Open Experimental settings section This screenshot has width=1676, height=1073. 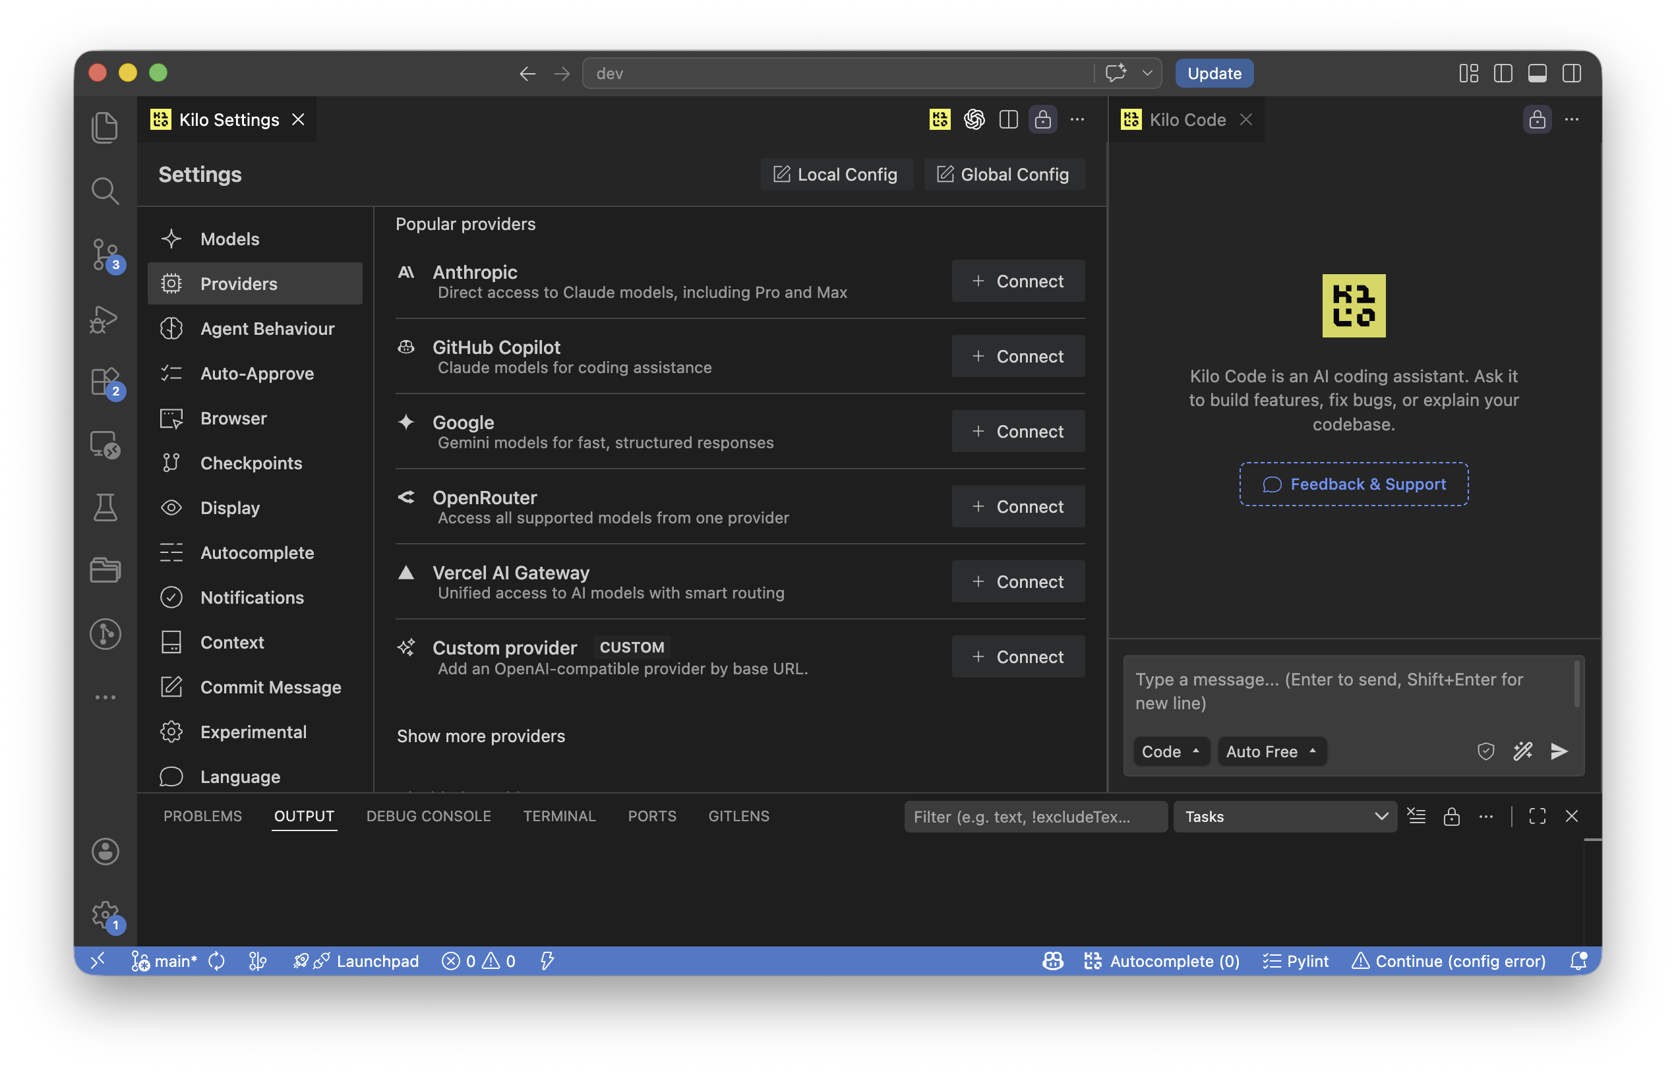point(255,732)
